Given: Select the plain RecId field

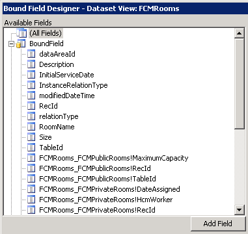Looking at the screenshot, I should click(x=48, y=106).
